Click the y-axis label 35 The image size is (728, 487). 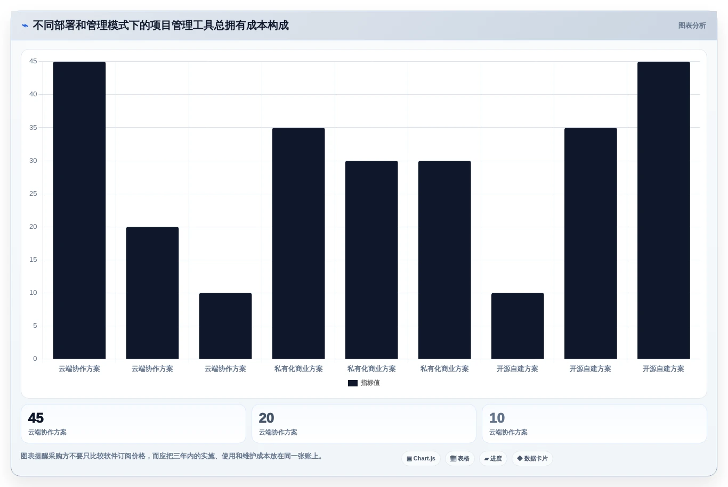[x=33, y=128]
